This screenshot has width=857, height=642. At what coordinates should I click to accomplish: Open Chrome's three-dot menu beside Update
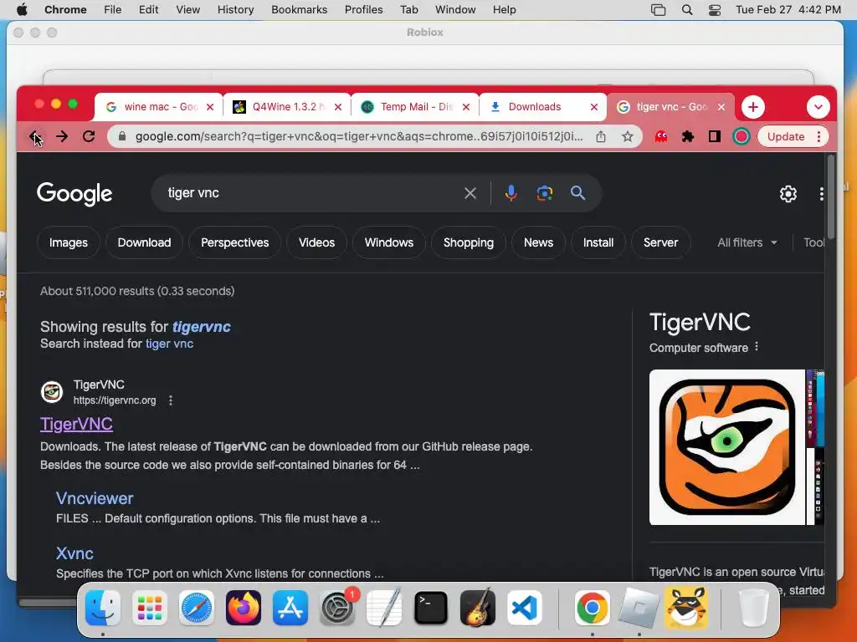click(x=819, y=136)
